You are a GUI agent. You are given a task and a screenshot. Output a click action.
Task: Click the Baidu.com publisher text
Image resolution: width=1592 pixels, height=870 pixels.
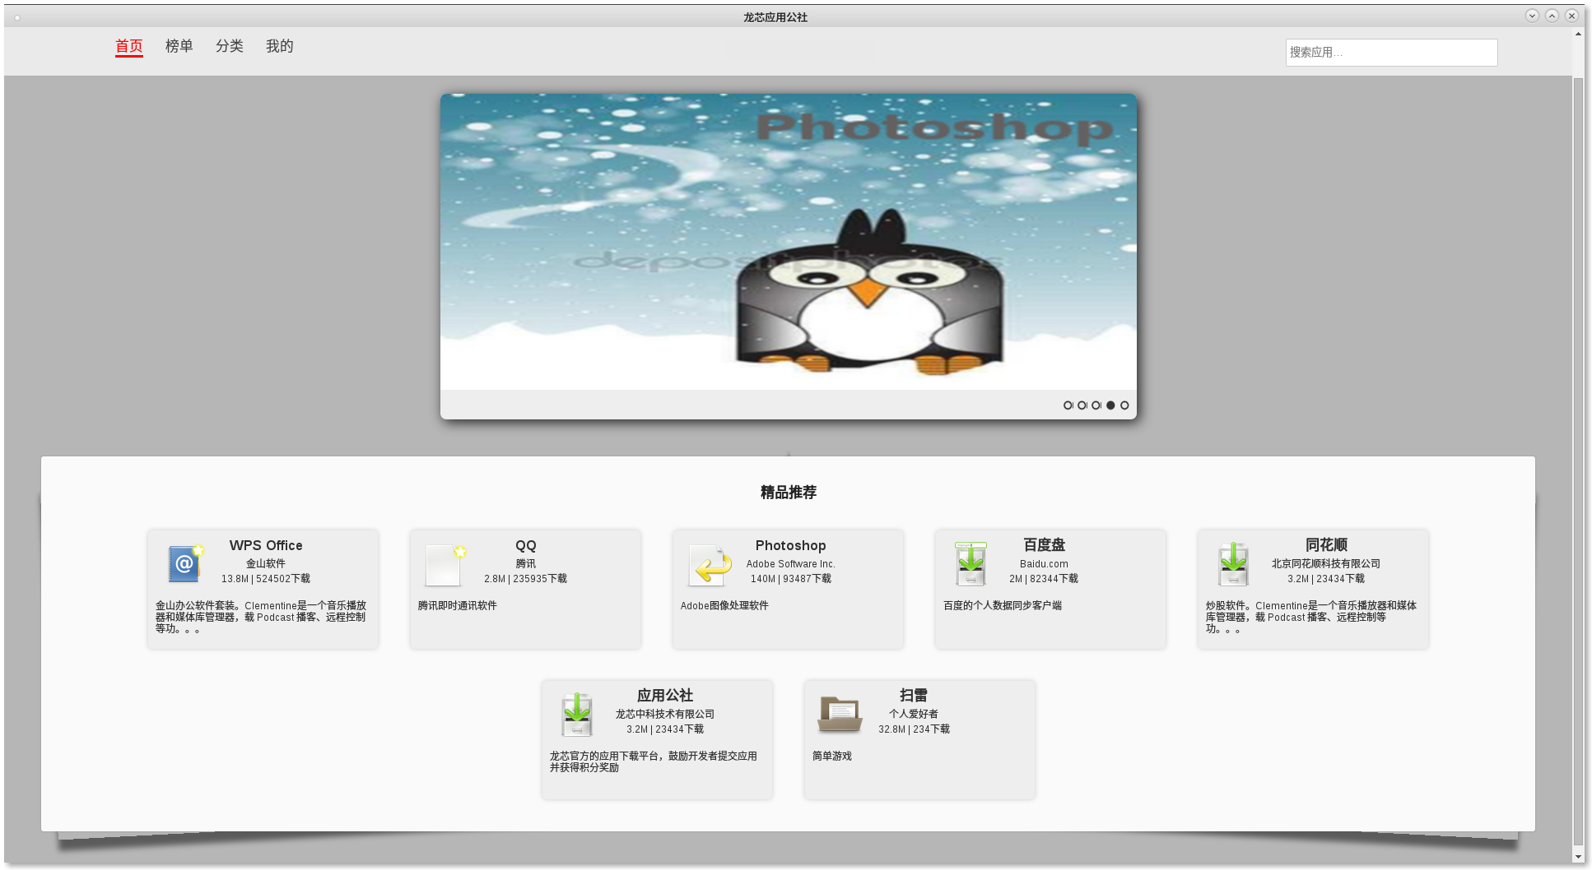click(1044, 563)
